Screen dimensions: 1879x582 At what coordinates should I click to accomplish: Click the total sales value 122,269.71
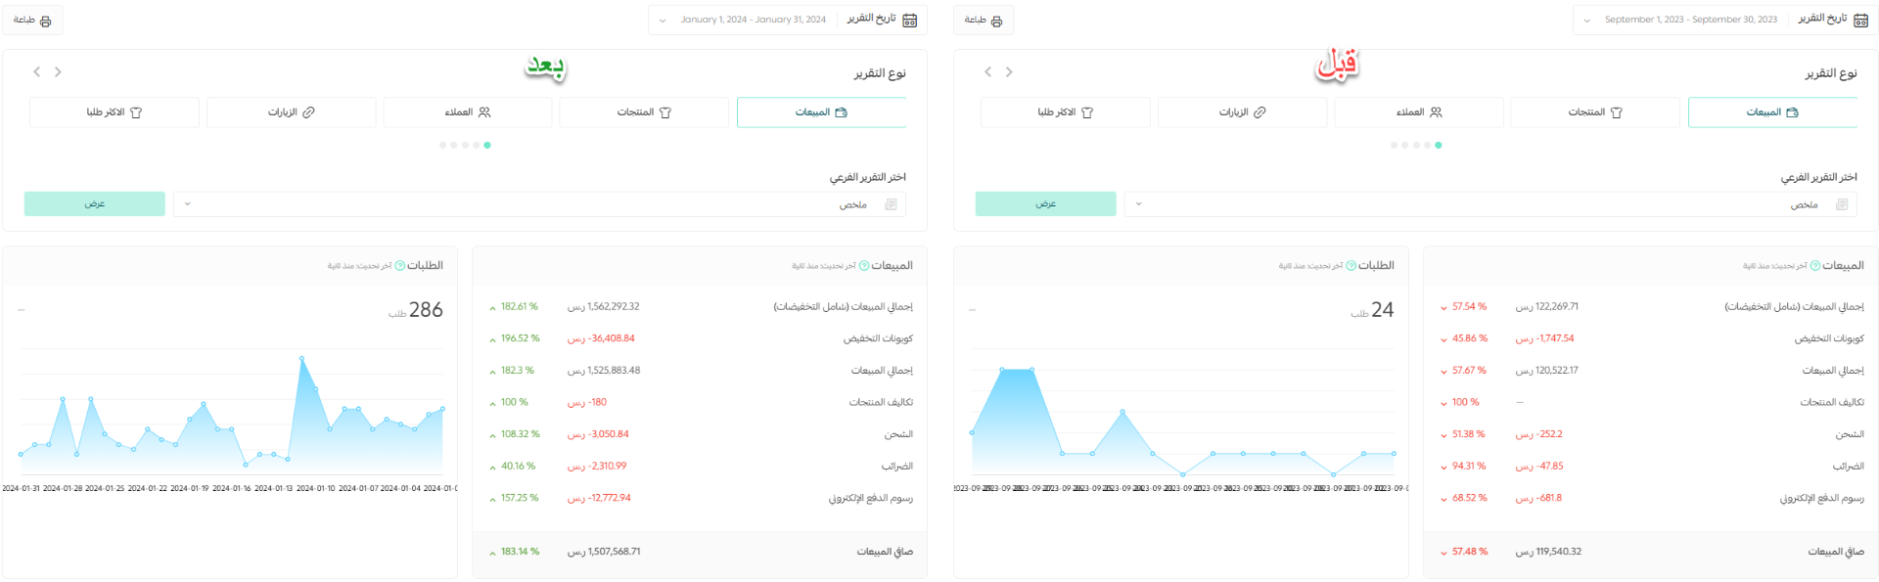1547,307
